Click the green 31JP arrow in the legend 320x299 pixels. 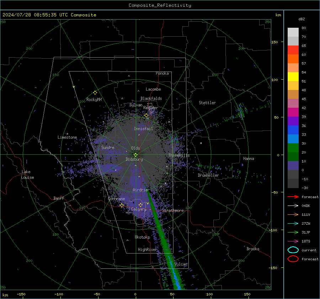click(293, 232)
